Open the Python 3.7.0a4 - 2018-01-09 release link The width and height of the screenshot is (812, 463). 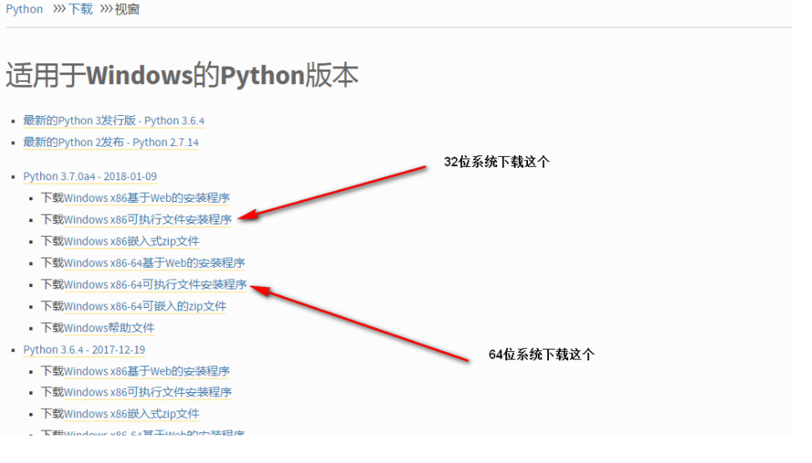pos(90,176)
